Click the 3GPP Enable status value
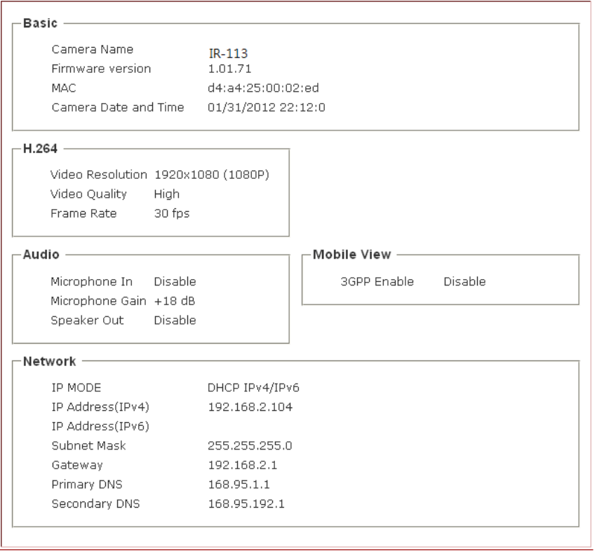This screenshot has width=597, height=554. coord(464,282)
